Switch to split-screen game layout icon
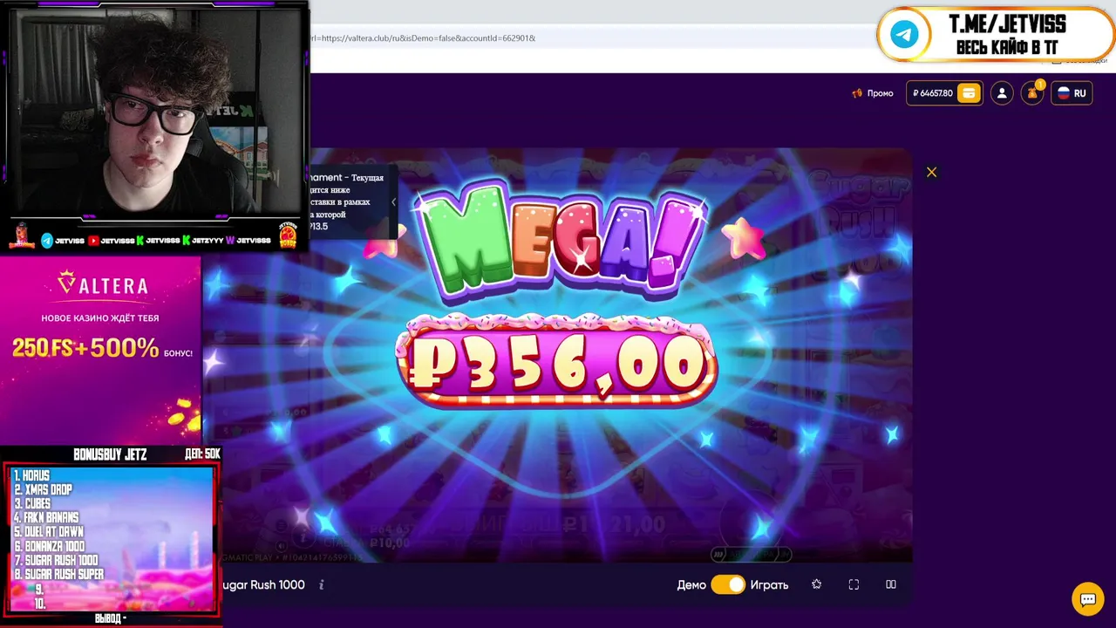Screen dimensions: 1116x628 click(x=891, y=584)
